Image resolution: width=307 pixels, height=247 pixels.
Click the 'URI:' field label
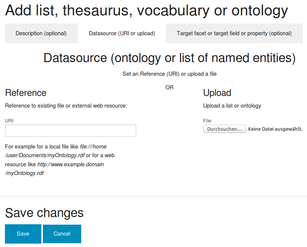pyautogui.click(x=9, y=121)
